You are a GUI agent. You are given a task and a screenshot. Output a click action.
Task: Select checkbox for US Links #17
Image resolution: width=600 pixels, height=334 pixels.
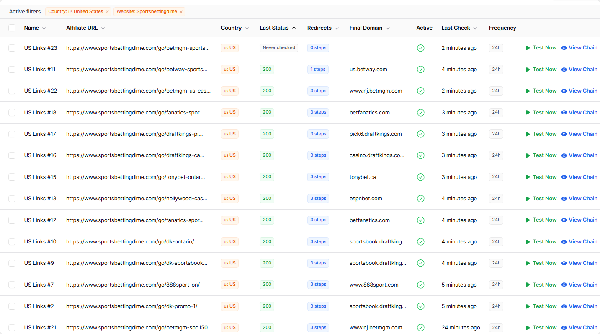(x=12, y=134)
